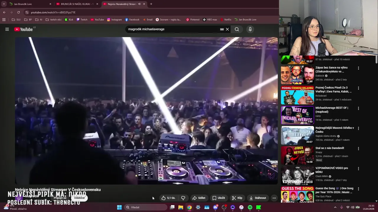Reload the page
The image size is (378, 212).
click(18, 12)
